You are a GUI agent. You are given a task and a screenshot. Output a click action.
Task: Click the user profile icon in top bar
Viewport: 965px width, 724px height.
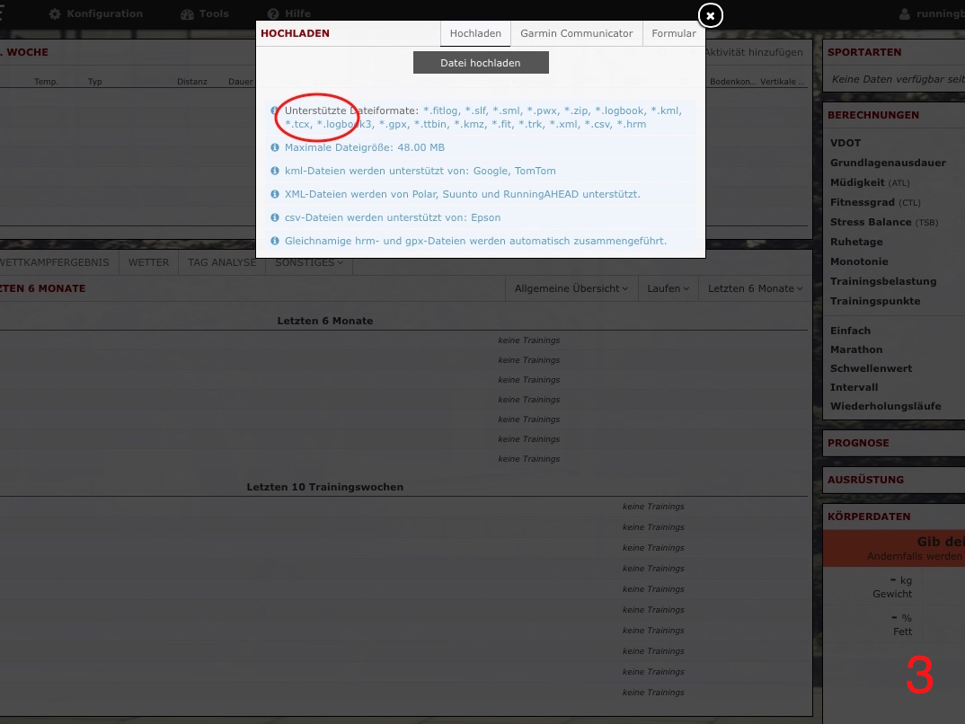point(905,14)
